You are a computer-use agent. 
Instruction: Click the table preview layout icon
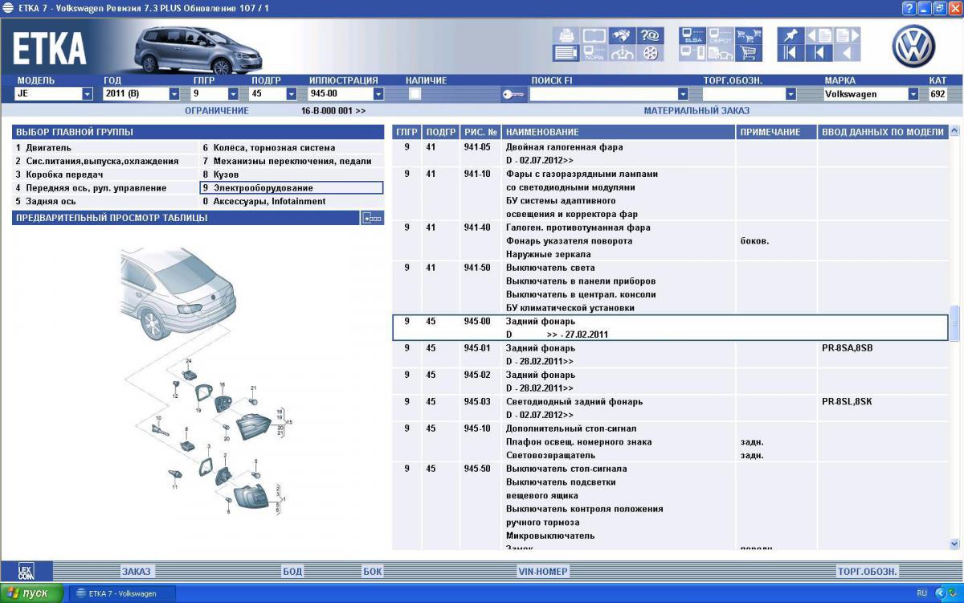coord(372,218)
